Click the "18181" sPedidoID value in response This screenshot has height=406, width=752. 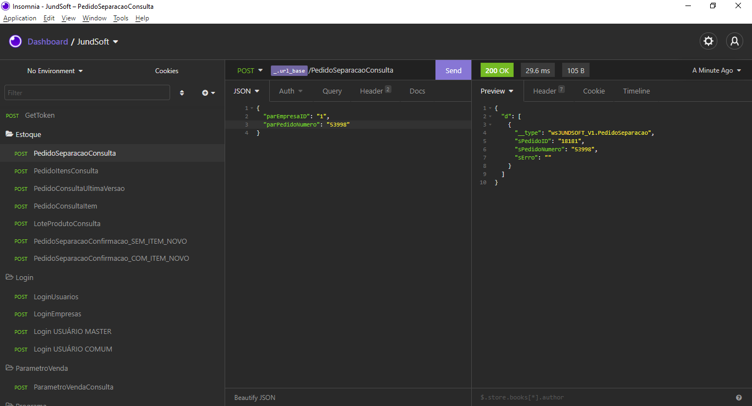tap(570, 141)
